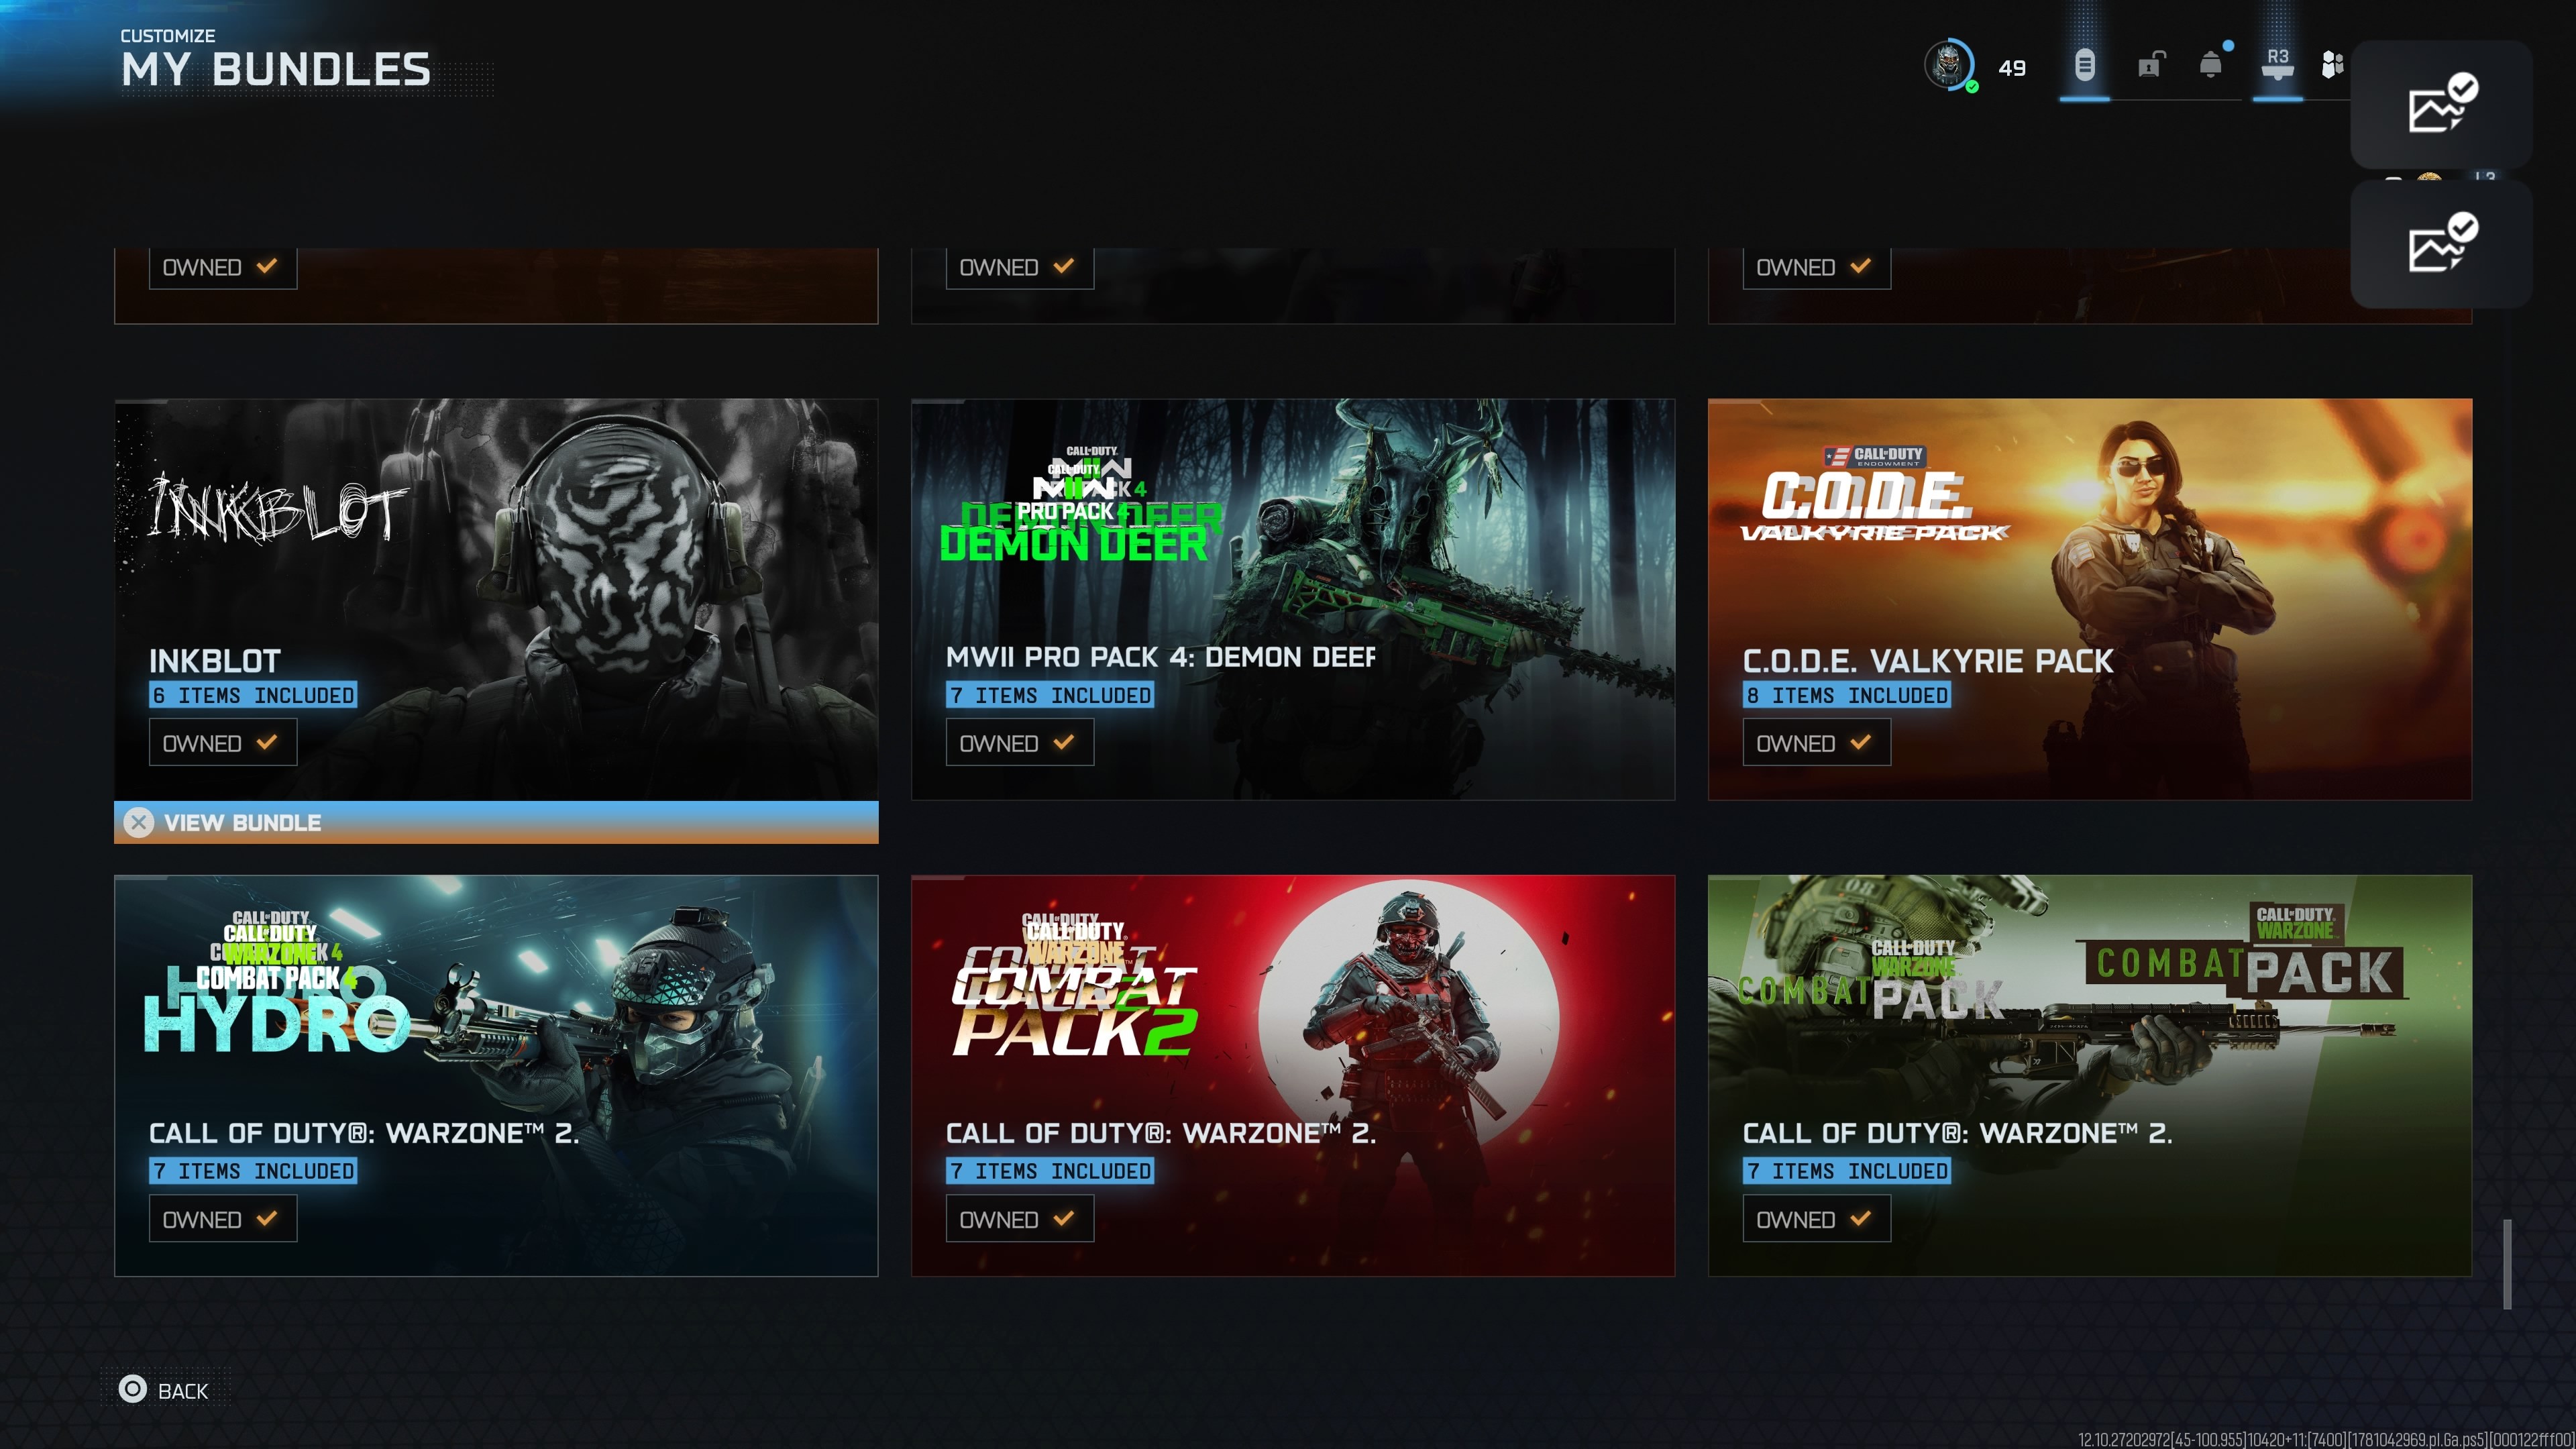2576x1449 pixels.
Task: Click the Owned badge on red Combat Pack 2
Action: tap(1020, 1219)
